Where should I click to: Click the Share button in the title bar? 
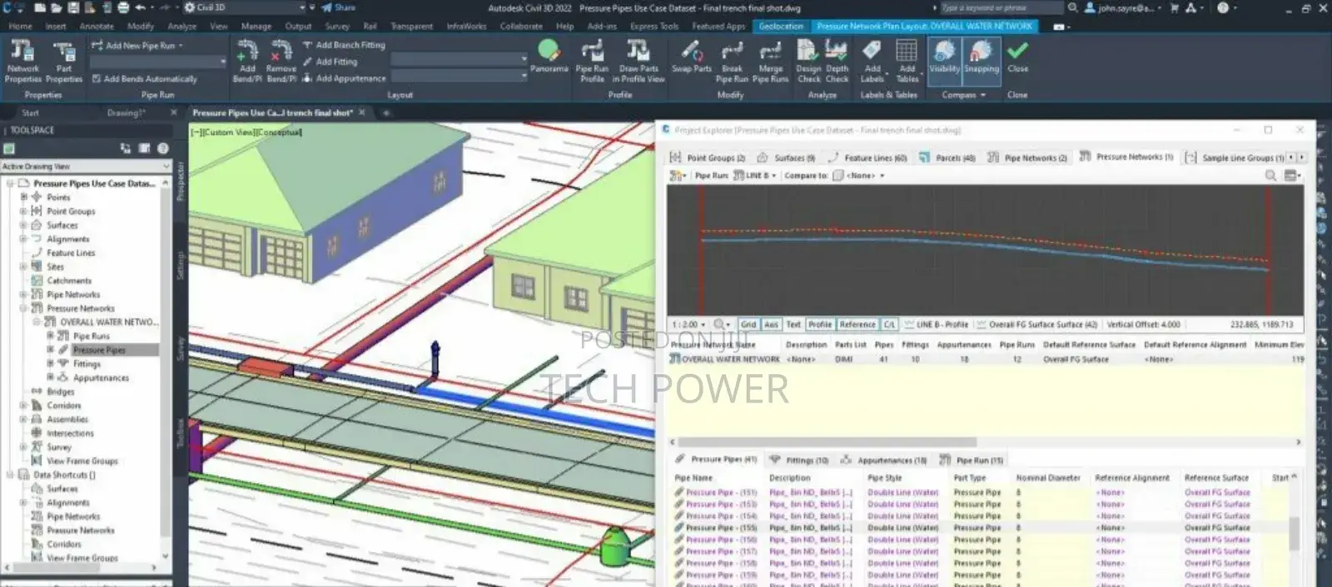click(x=339, y=7)
